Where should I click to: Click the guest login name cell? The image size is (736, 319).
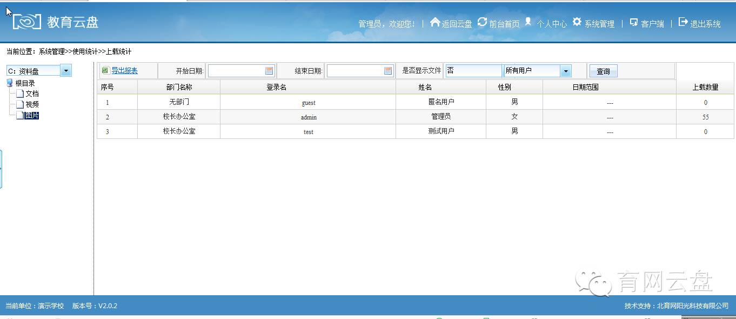tap(308, 102)
